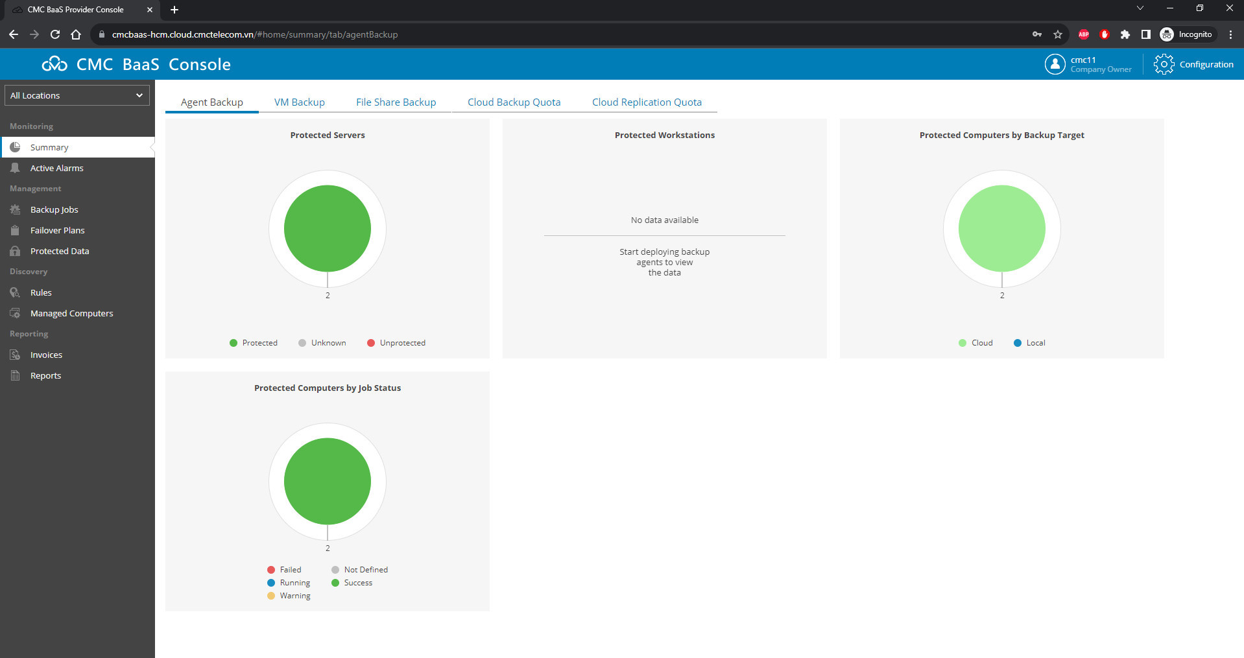Open Managed Computers icon in sidebar
1244x658 pixels.
tap(15, 313)
